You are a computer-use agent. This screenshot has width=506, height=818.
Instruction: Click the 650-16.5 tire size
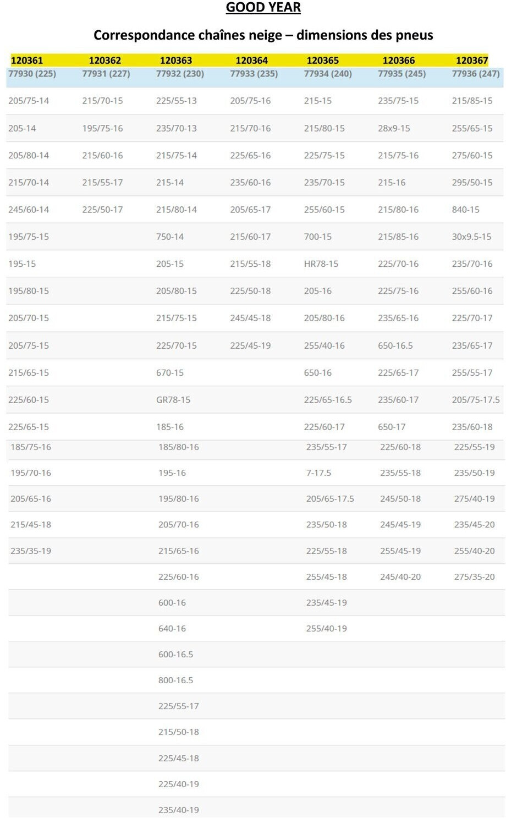click(395, 346)
